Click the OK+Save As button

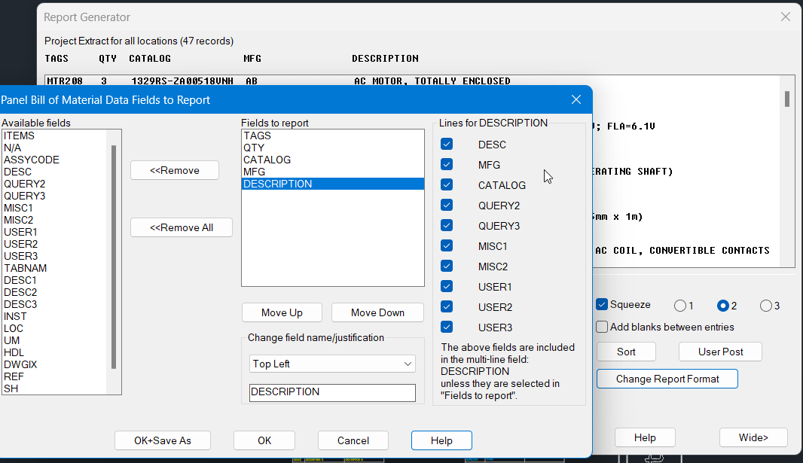(x=162, y=440)
